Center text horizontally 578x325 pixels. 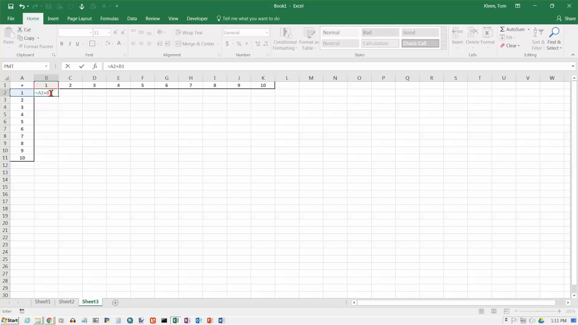[x=141, y=44]
